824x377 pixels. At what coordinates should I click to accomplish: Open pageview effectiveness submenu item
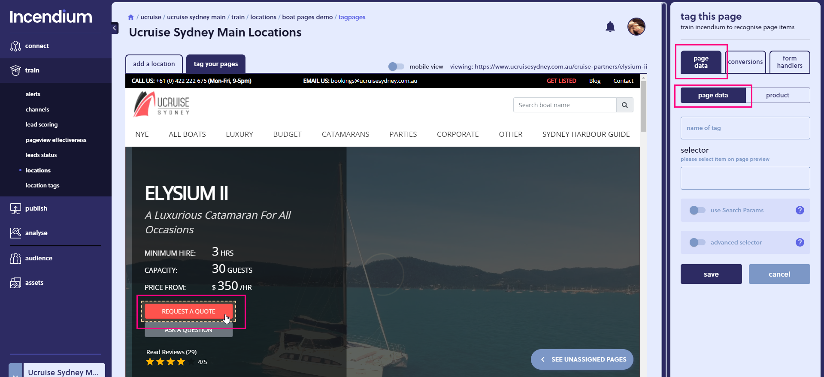coord(56,140)
